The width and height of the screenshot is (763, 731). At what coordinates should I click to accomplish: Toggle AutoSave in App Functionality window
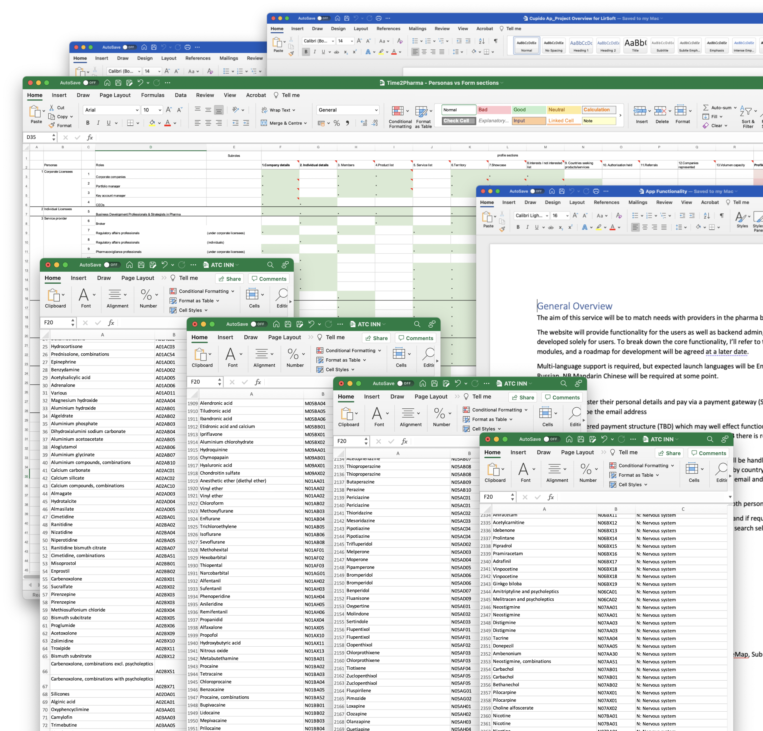click(x=537, y=191)
